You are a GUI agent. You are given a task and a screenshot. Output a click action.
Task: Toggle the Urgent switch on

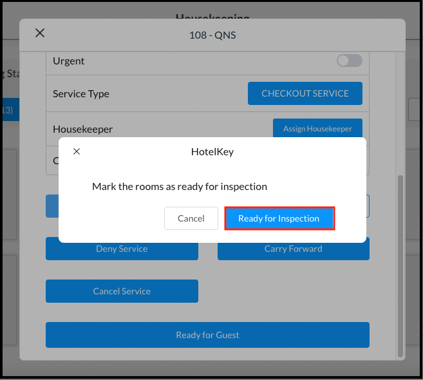tap(350, 61)
